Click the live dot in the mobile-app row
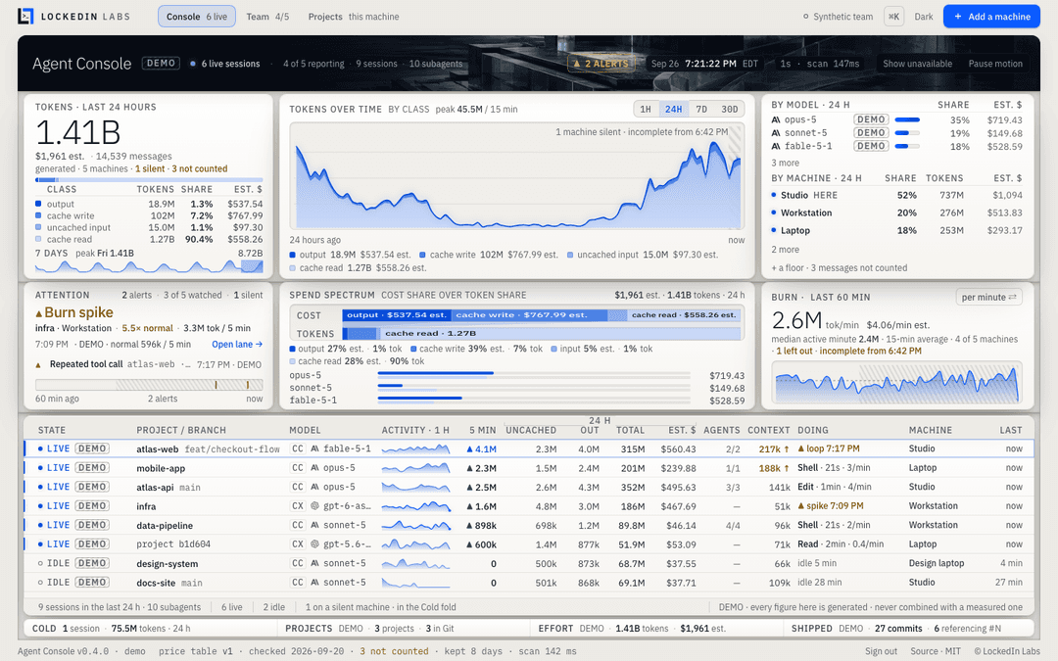This screenshot has width=1058, height=661. [x=40, y=468]
